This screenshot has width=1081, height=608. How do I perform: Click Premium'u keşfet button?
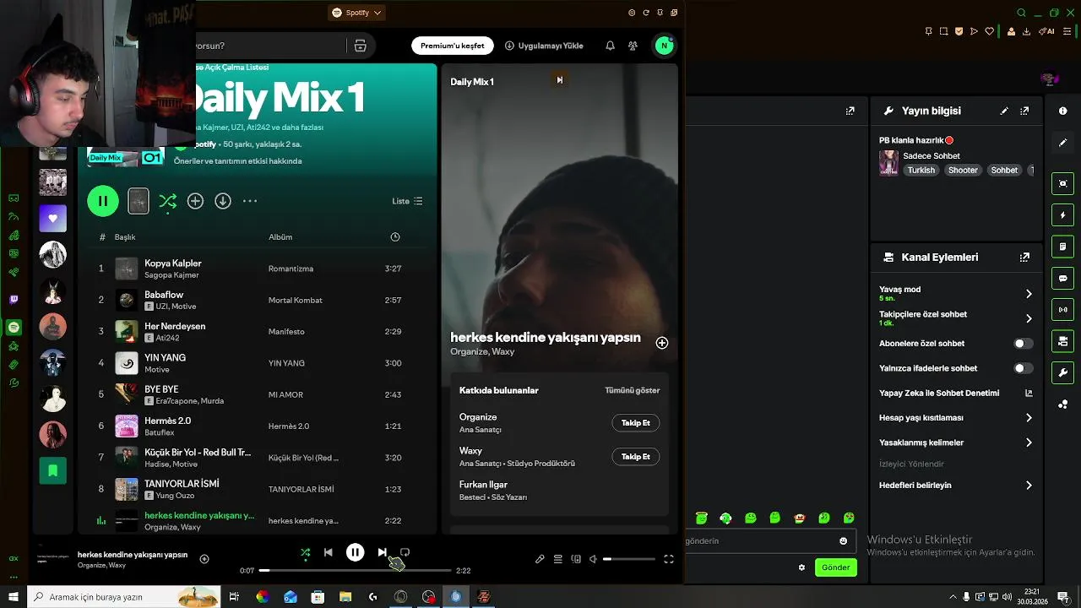(x=453, y=46)
